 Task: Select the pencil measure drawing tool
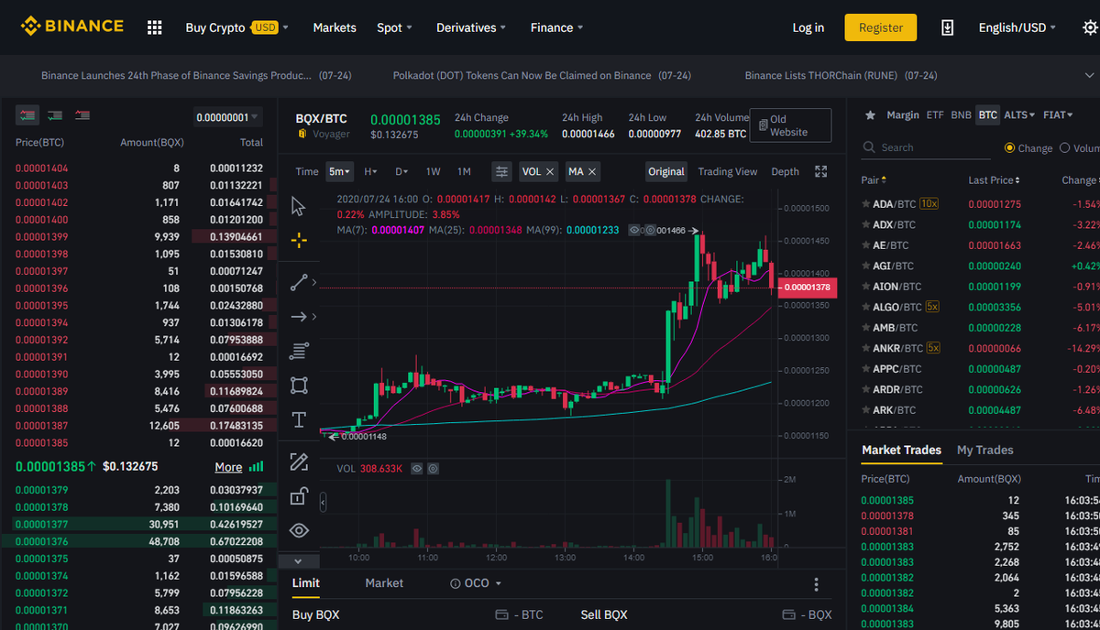(299, 462)
